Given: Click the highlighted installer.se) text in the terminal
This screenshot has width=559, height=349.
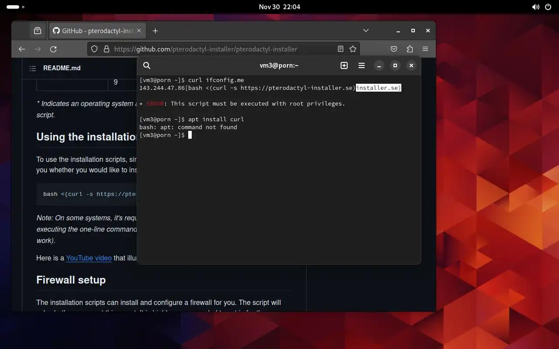Looking at the screenshot, I should [379, 88].
